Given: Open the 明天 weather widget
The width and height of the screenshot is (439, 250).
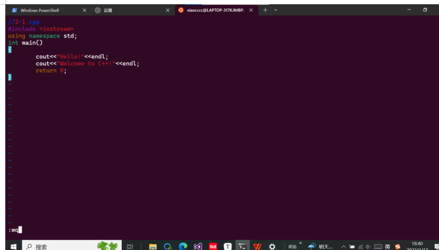Looking at the screenshot, I should click(x=320, y=247).
